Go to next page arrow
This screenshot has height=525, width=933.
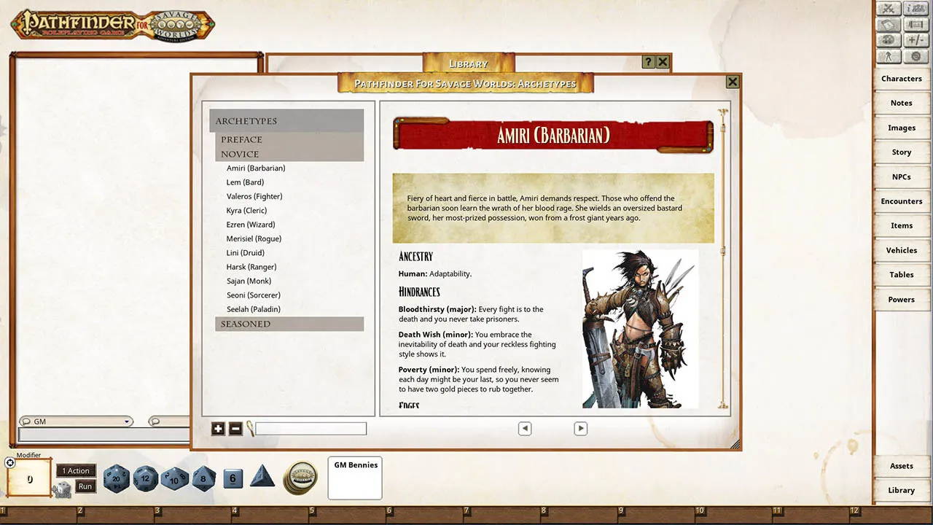pos(580,429)
